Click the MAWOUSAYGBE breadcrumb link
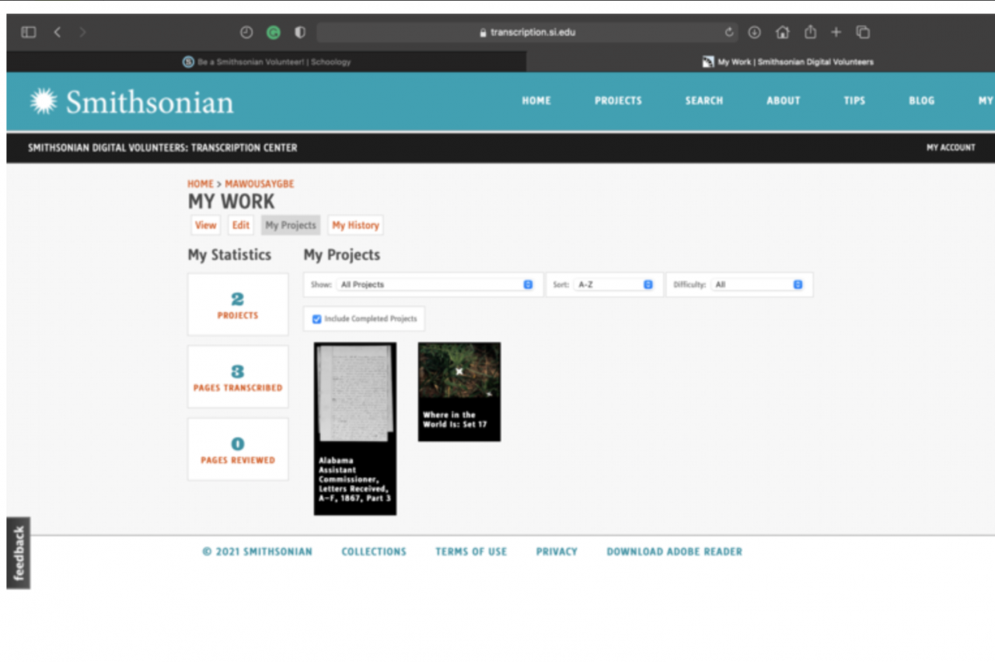Viewport: 995px width, 662px height. 260,184
